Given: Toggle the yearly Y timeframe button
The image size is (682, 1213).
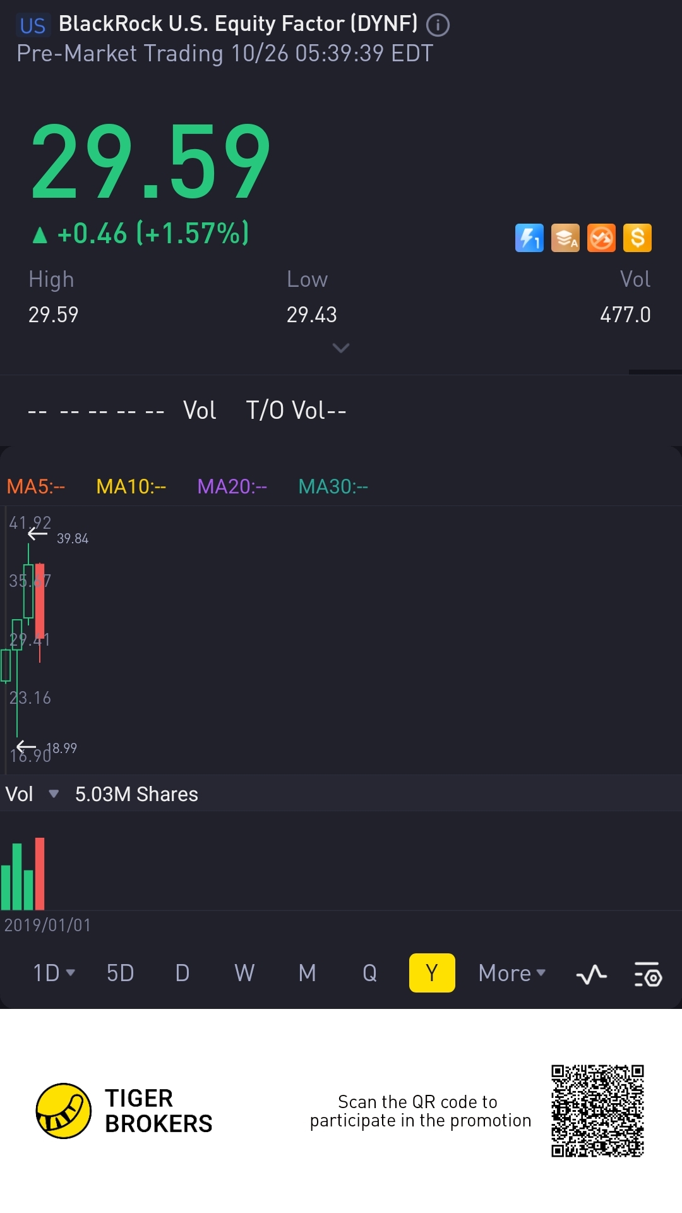Looking at the screenshot, I should (432, 973).
